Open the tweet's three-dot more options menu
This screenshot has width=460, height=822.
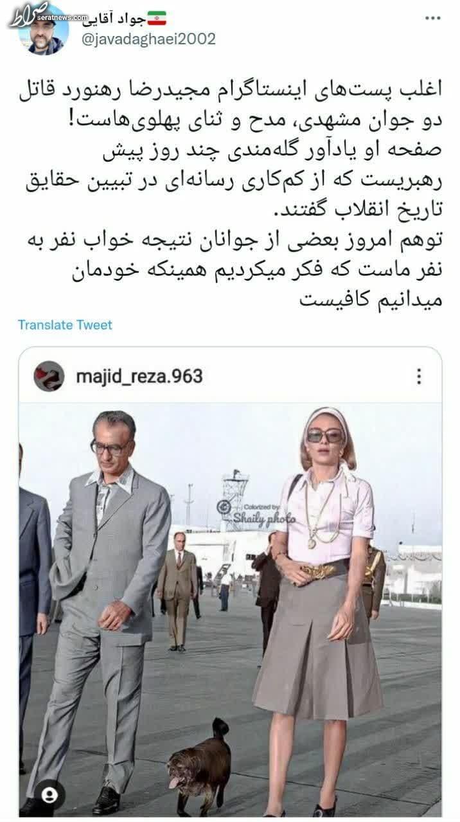click(x=432, y=18)
